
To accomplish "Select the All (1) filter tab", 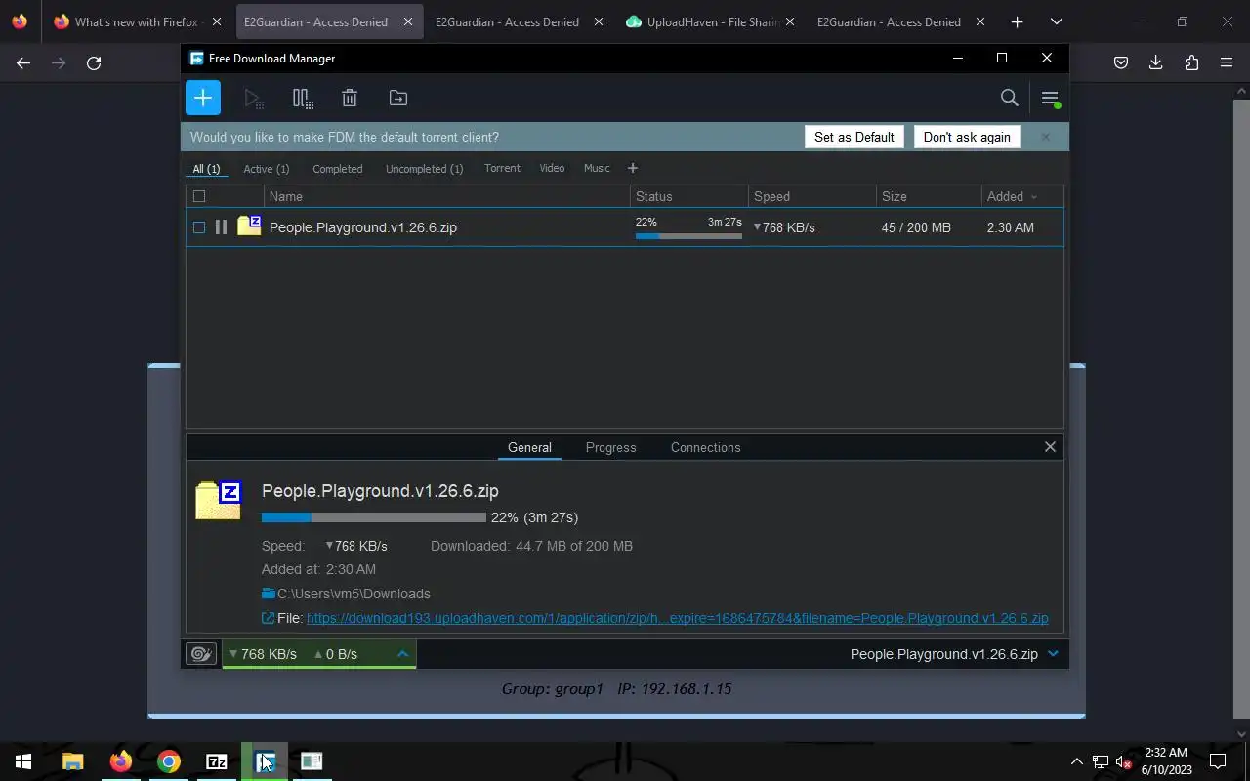I will (x=206, y=169).
